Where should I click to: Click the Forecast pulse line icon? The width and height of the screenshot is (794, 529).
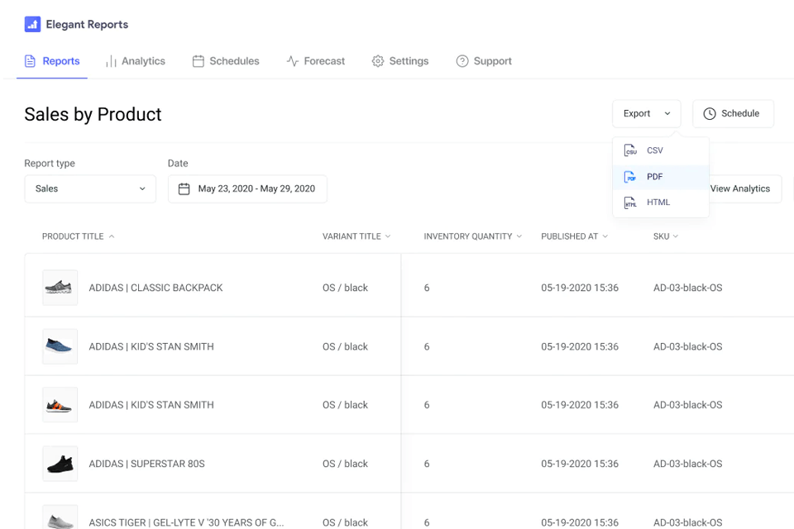tap(292, 61)
